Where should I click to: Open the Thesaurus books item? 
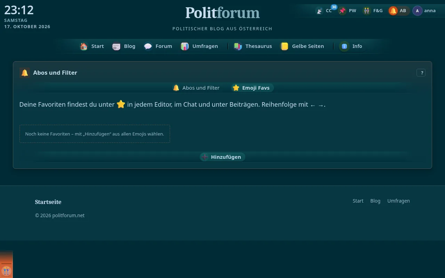[x=253, y=46]
